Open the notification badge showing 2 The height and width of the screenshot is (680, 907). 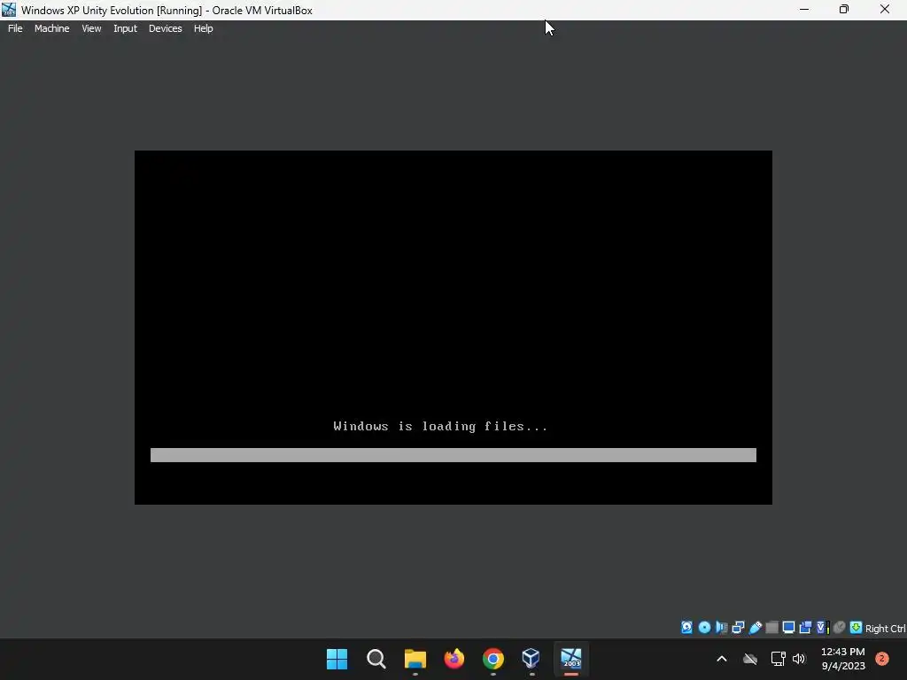pos(882,658)
